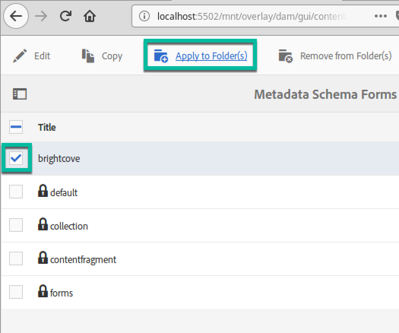
Task: Click Apply to Folder(s) link
Action: [211, 56]
